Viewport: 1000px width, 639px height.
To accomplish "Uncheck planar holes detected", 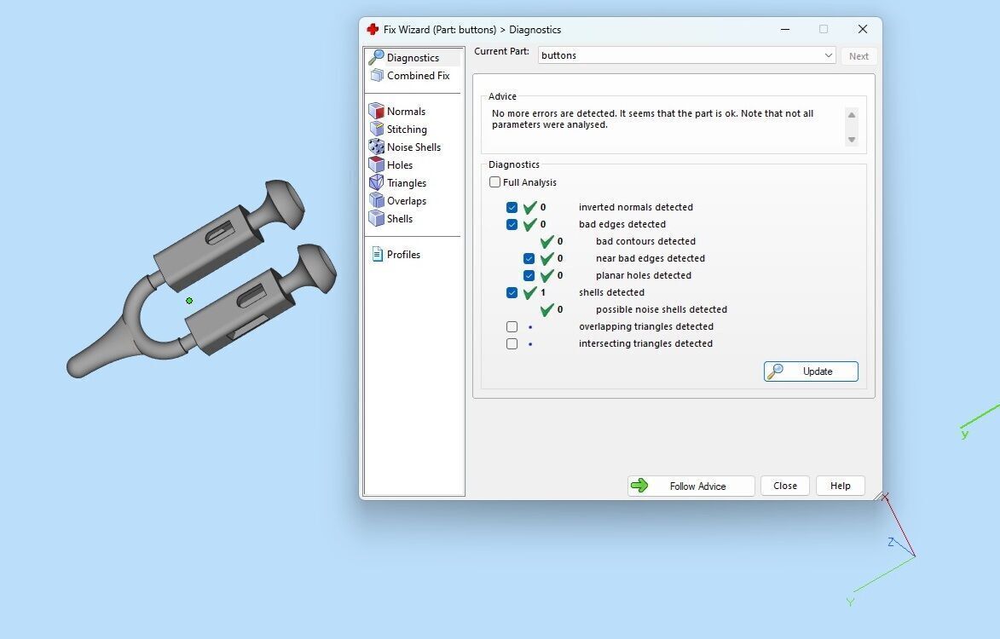I will tap(529, 275).
